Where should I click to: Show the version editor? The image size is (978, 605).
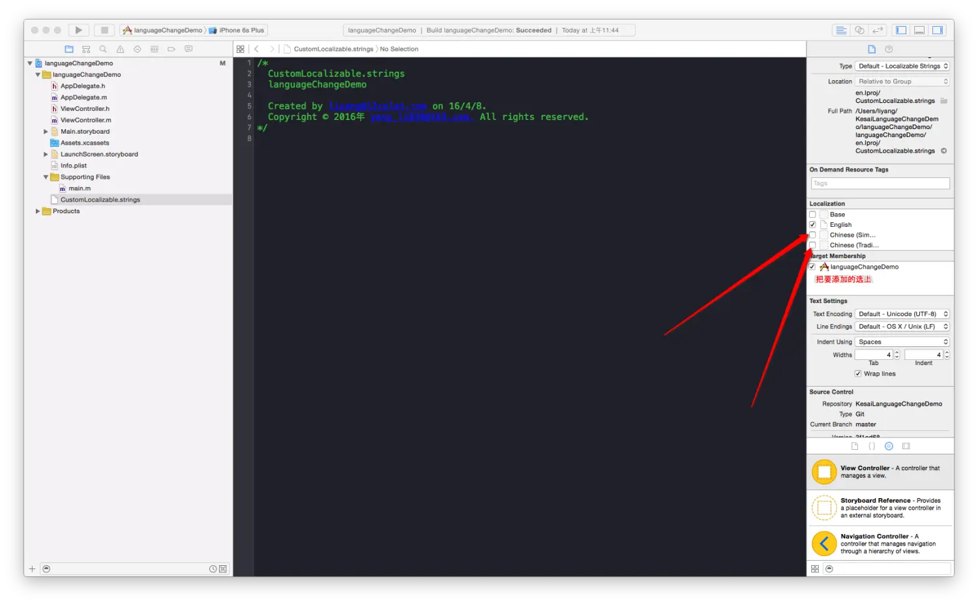(x=878, y=30)
